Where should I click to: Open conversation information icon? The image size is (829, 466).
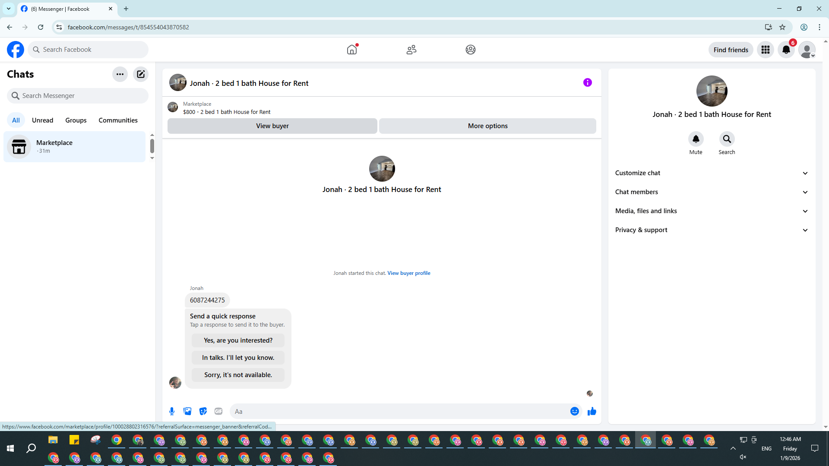[x=588, y=82]
